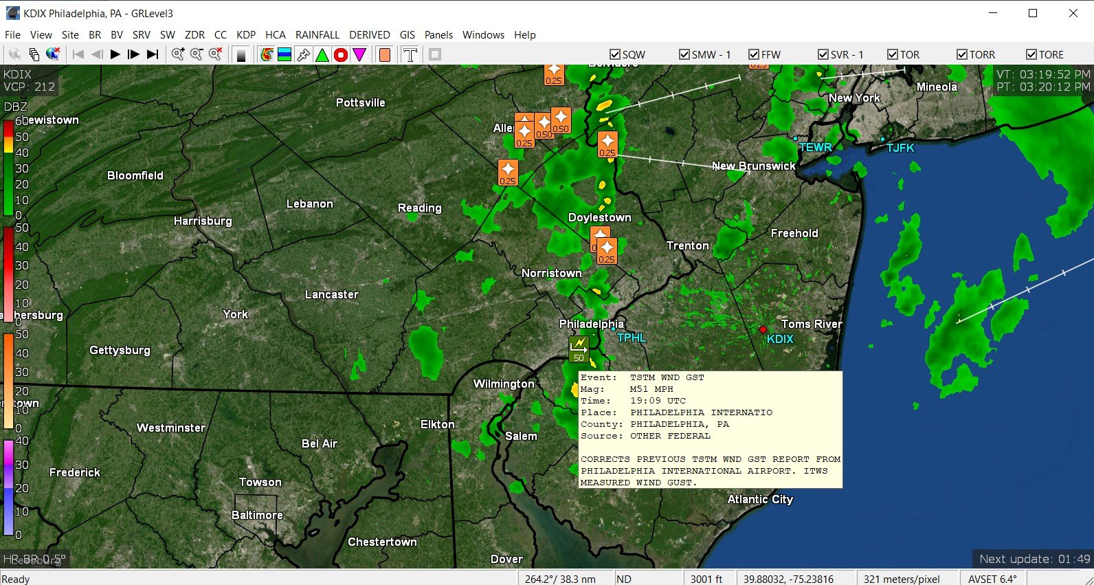Click the 321 meters/pixel status field
Viewport: 1094px width, 585px height.
pos(902,579)
